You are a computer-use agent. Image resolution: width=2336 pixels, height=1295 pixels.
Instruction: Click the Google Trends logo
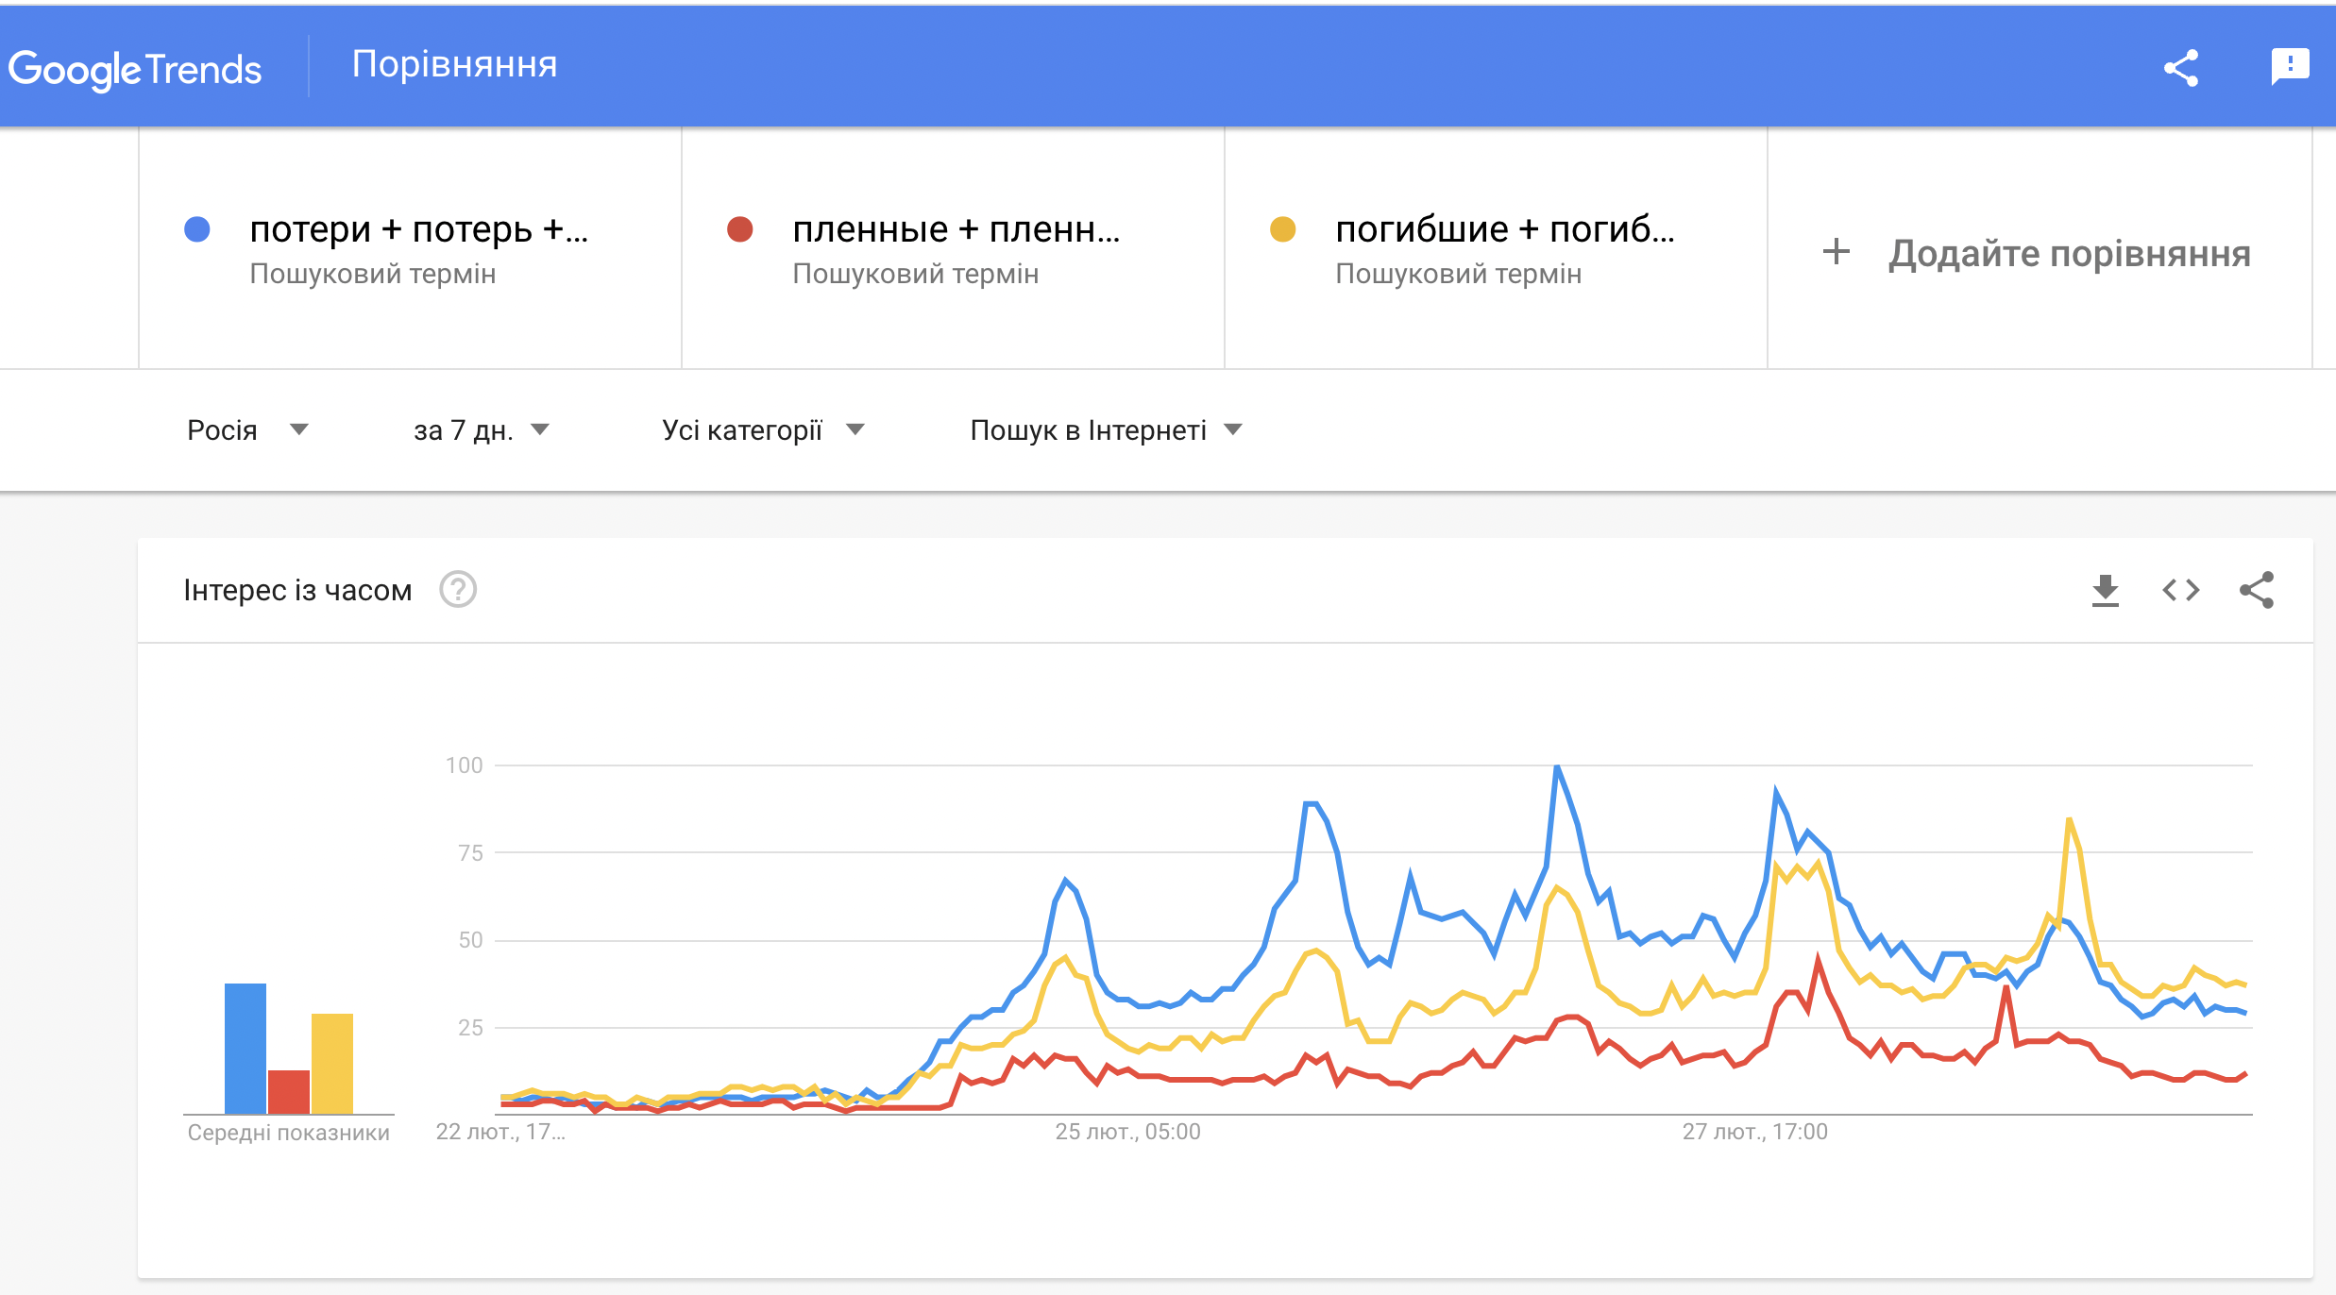135,69
